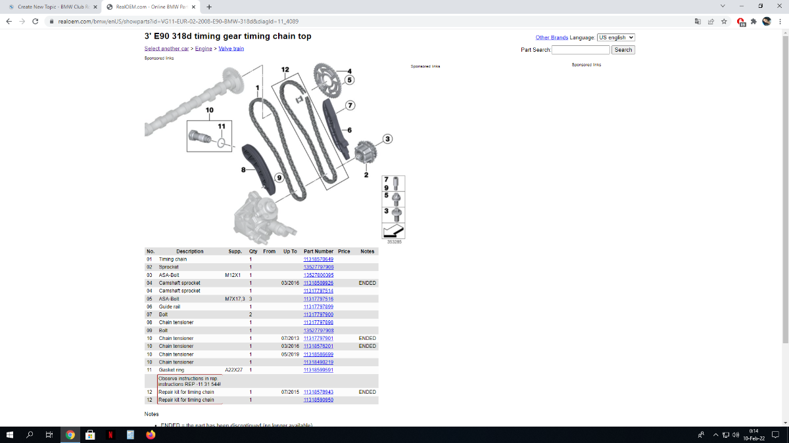Open Bolt part number 11317797900

coord(318,314)
